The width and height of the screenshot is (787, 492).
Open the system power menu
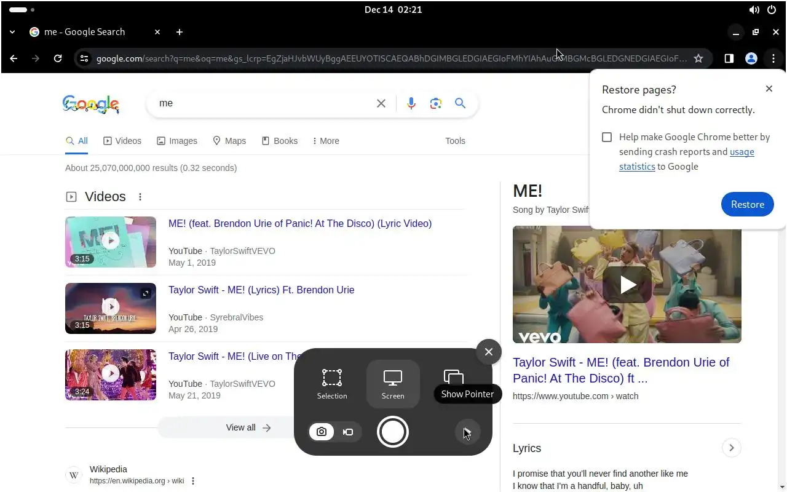coord(772,10)
